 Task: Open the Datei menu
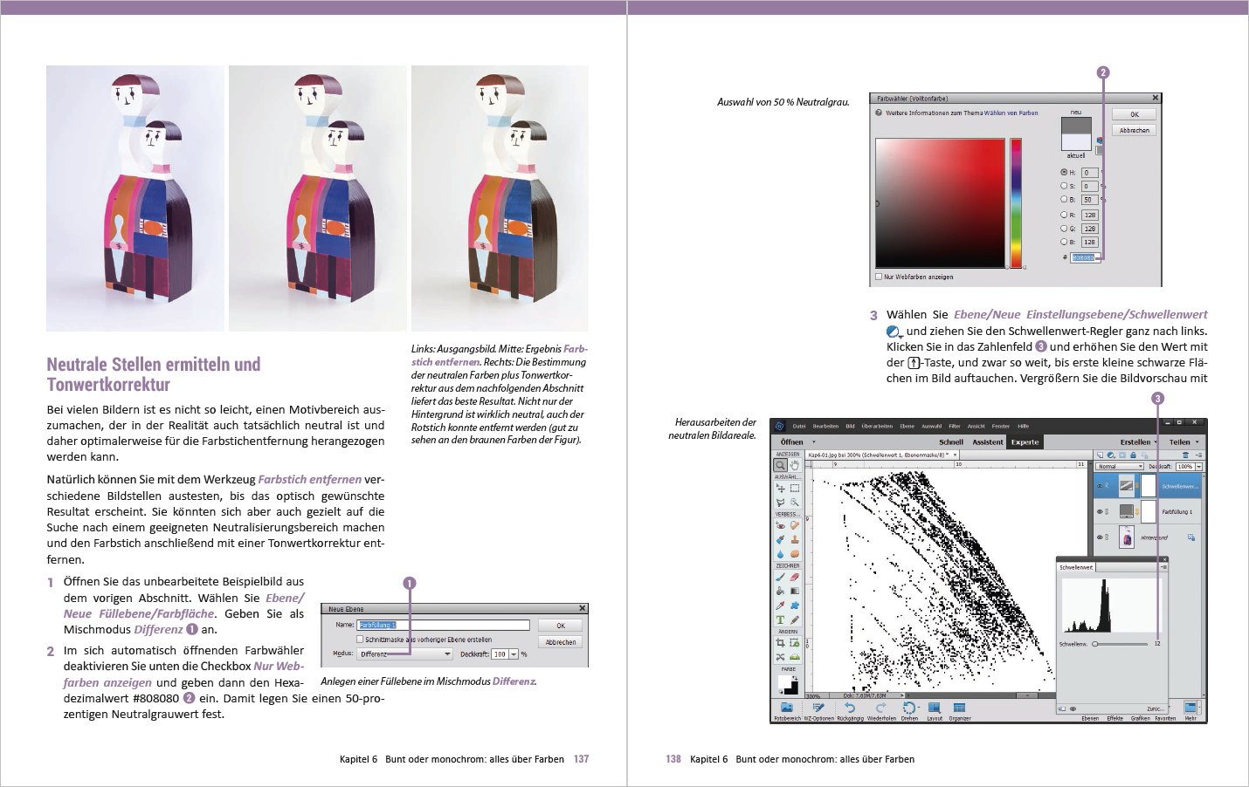(x=799, y=426)
